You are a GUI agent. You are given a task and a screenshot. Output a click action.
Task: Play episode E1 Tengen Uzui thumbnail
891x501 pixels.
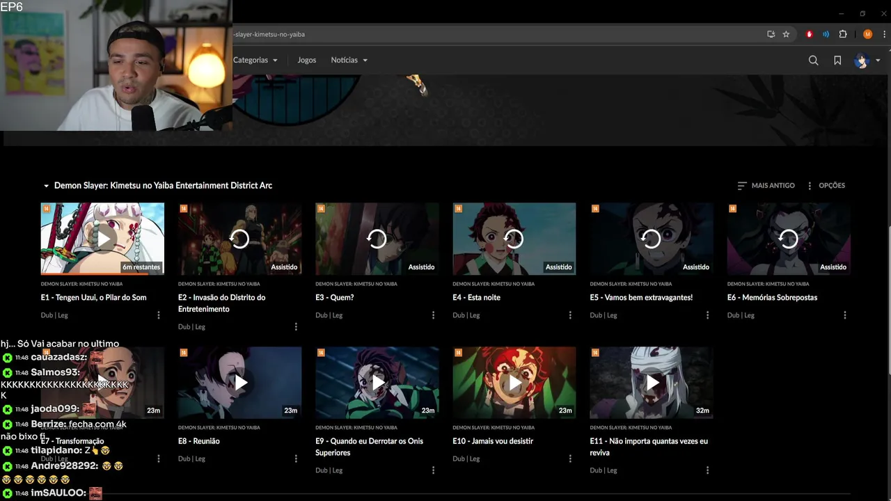pyautogui.click(x=102, y=239)
